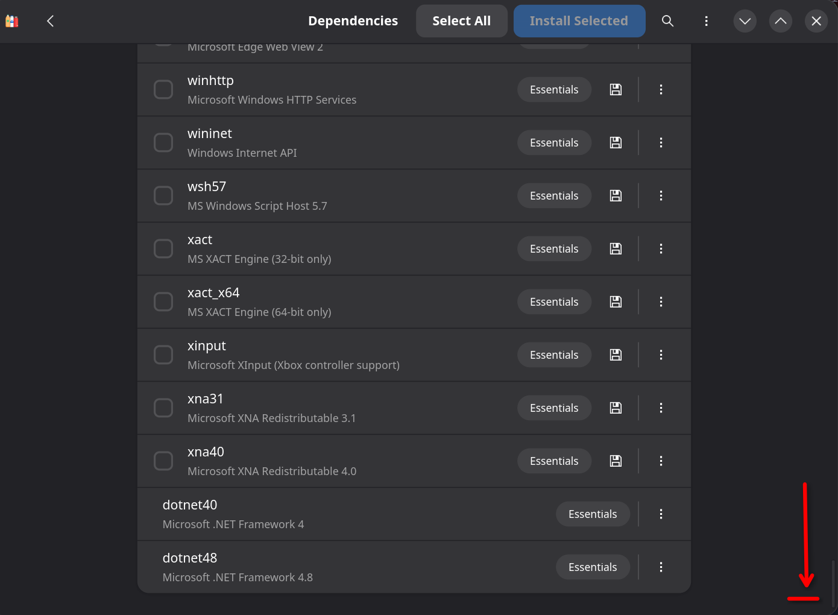The image size is (838, 615).
Task: Click MS Windows Script Host 5.7 text
Action: (257, 206)
